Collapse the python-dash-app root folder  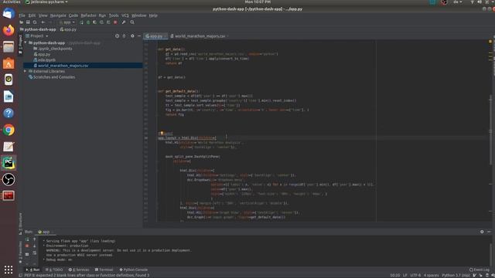coord(26,42)
